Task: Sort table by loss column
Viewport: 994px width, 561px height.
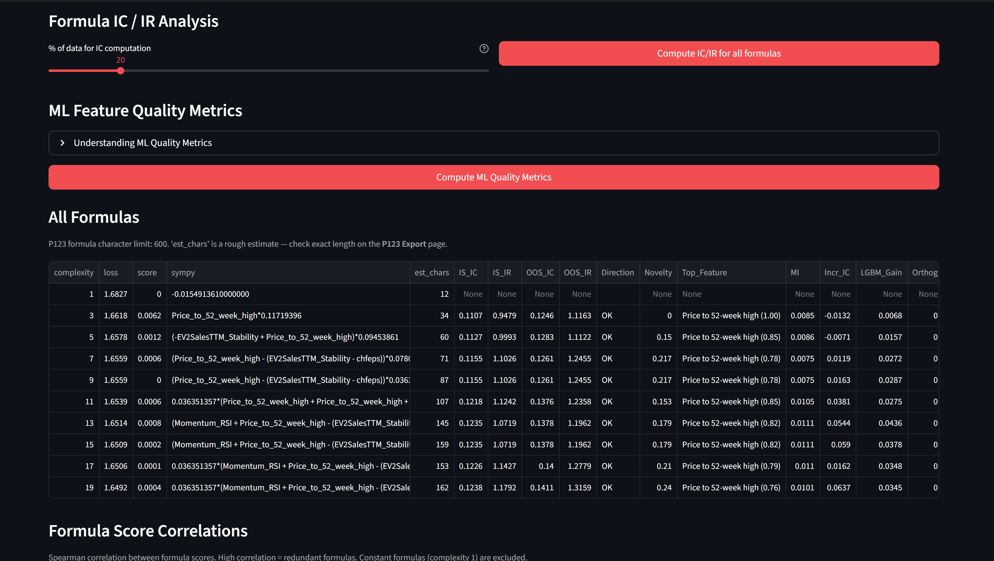Action: click(111, 273)
